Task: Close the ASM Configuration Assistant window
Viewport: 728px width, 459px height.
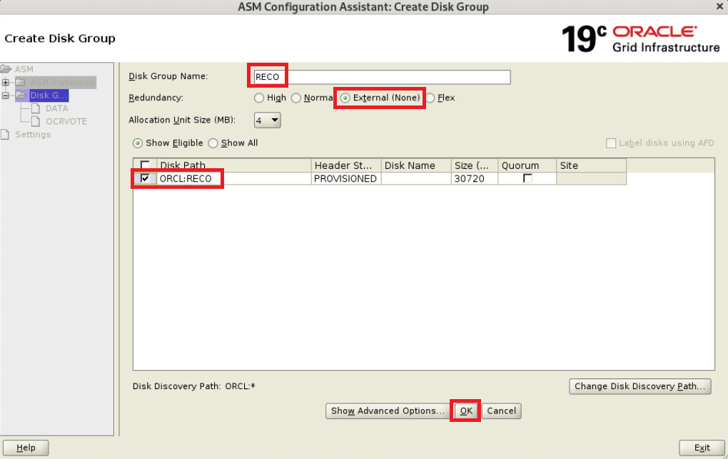Action: pos(719,6)
